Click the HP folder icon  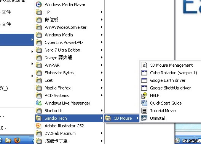tap(39, 12)
